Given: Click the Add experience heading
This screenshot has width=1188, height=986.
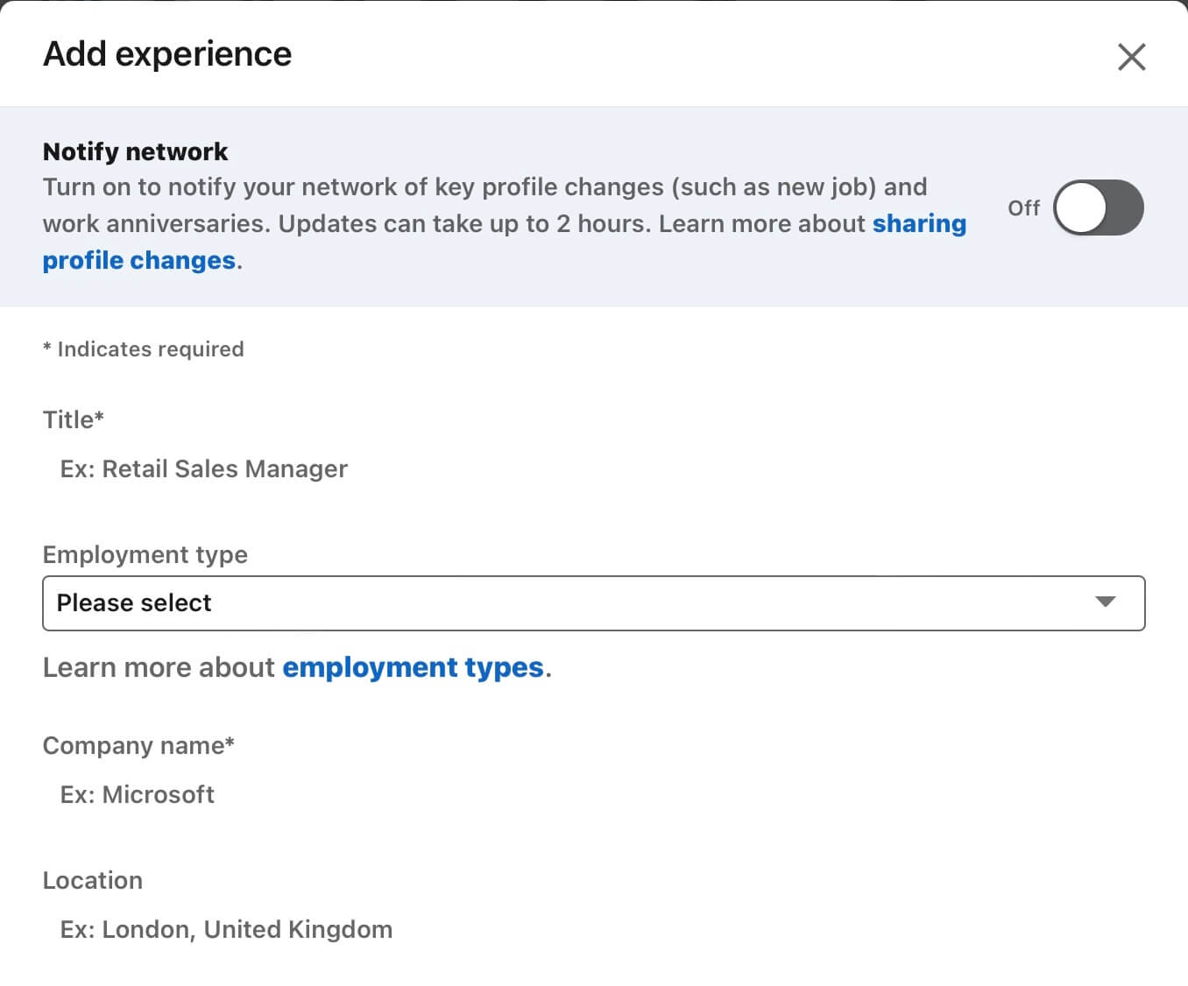Looking at the screenshot, I should click(167, 53).
